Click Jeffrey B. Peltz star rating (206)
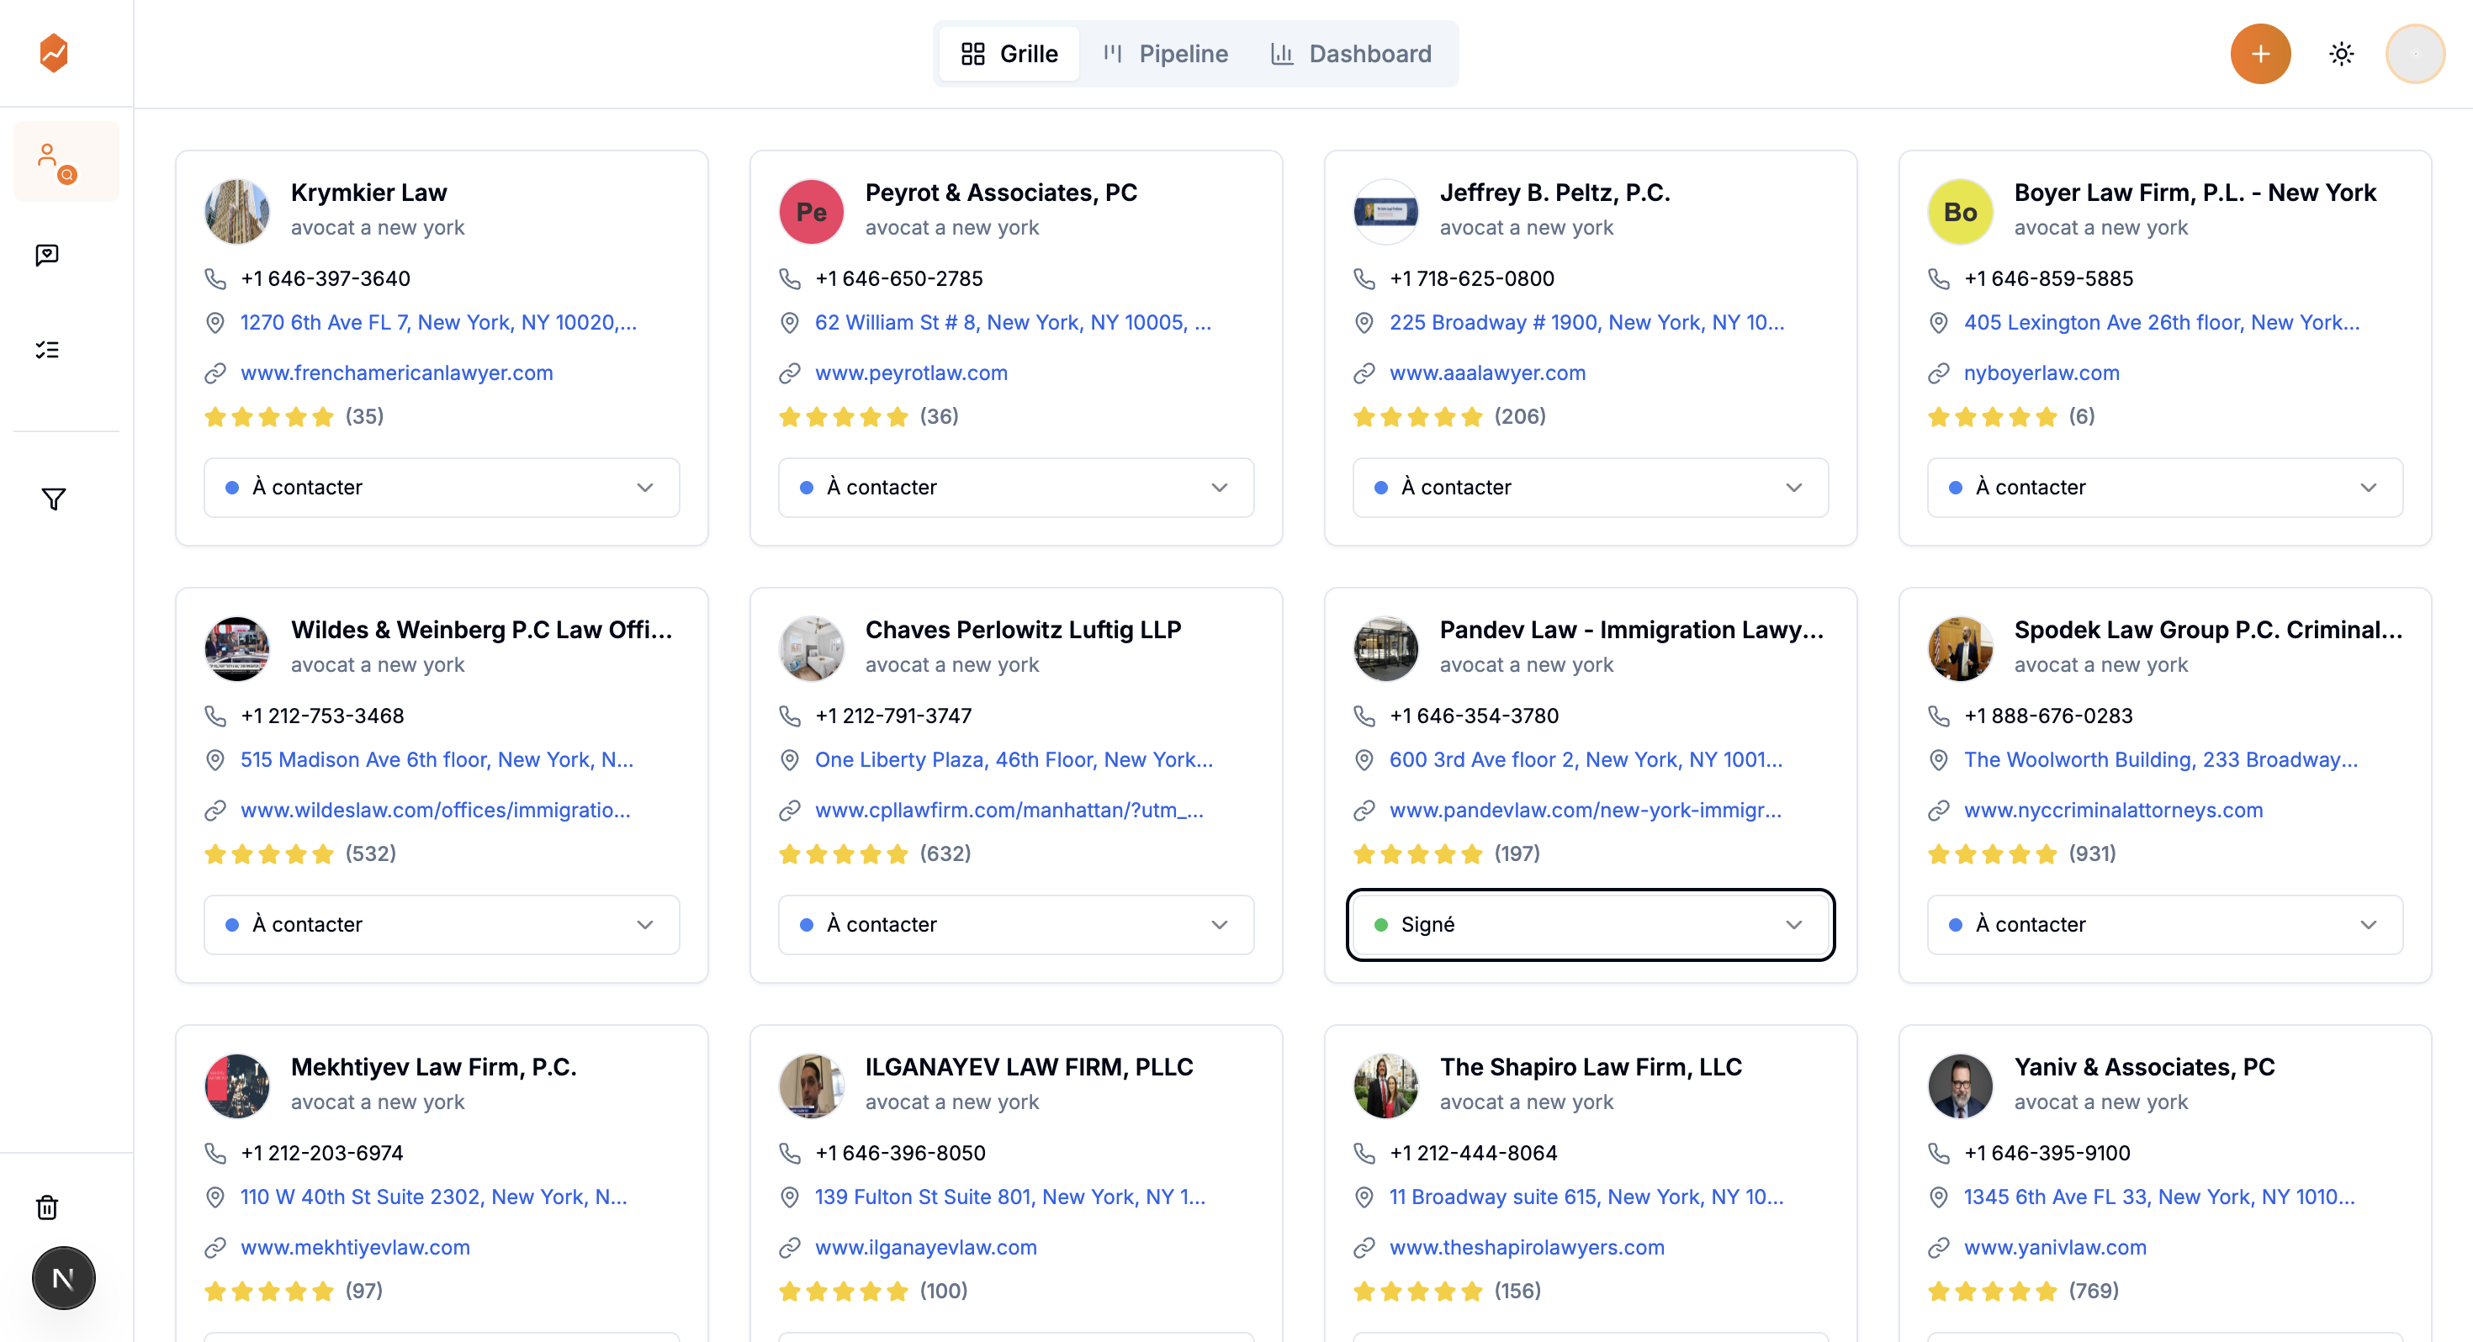 [1449, 416]
